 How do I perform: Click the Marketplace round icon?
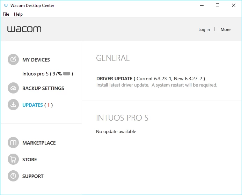13,143
